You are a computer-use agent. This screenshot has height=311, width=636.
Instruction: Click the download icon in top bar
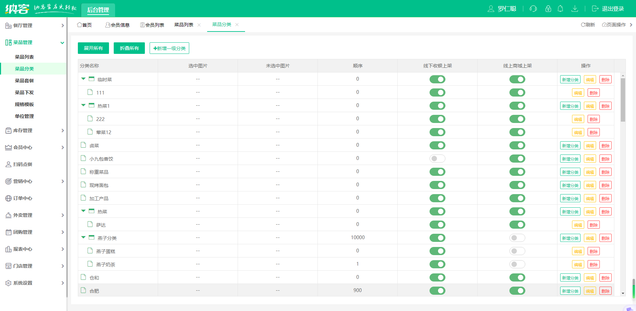(574, 9)
